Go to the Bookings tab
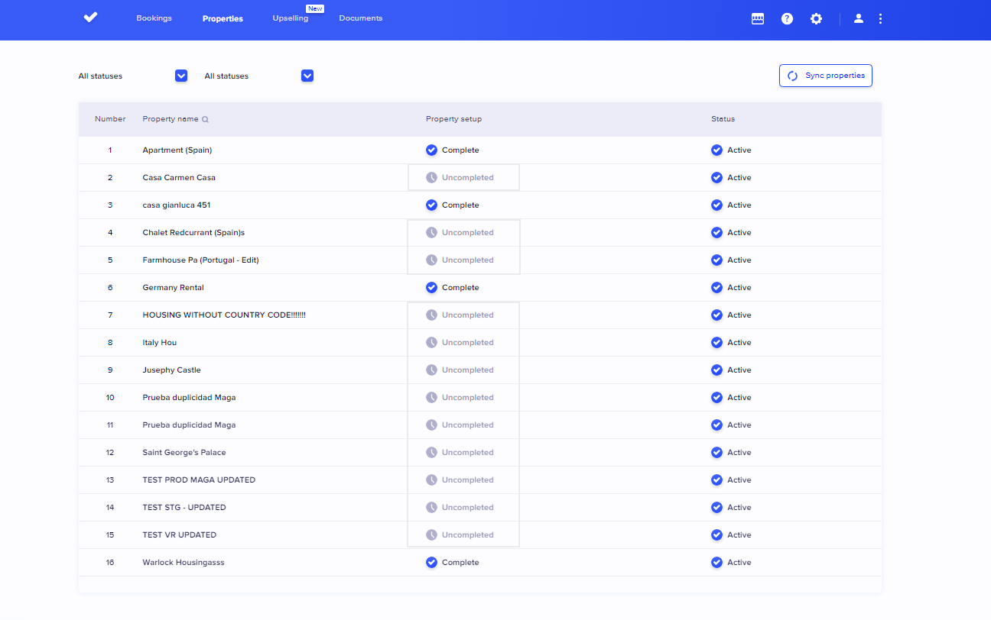Screen dimensions: 991x620 click(154, 18)
